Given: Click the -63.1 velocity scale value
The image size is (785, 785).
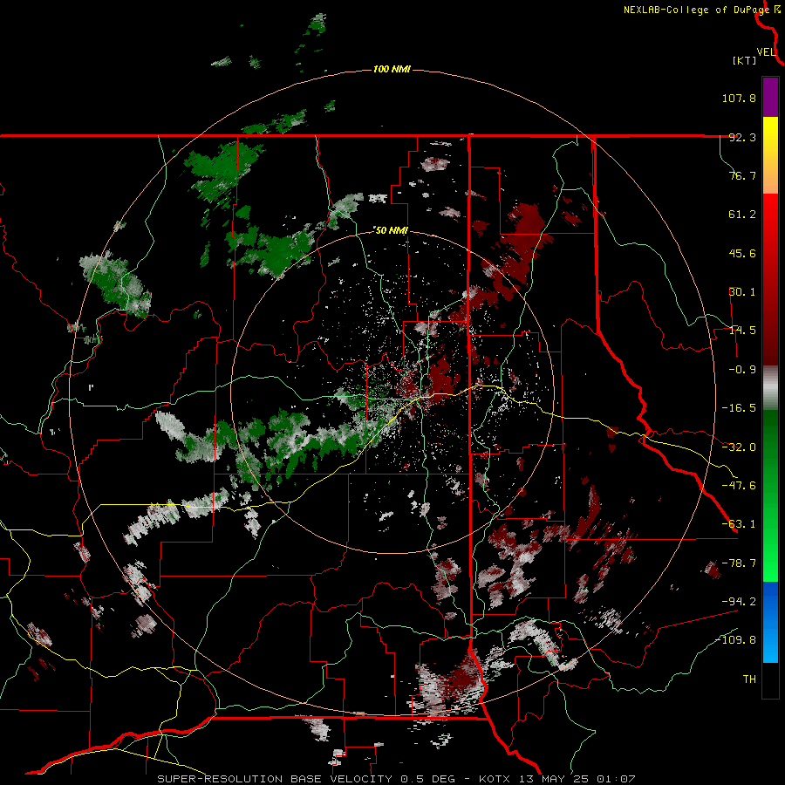Looking at the screenshot, I should (x=739, y=524).
